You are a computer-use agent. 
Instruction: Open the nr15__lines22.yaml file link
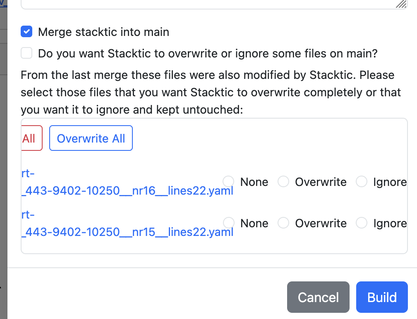[x=127, y=233]
